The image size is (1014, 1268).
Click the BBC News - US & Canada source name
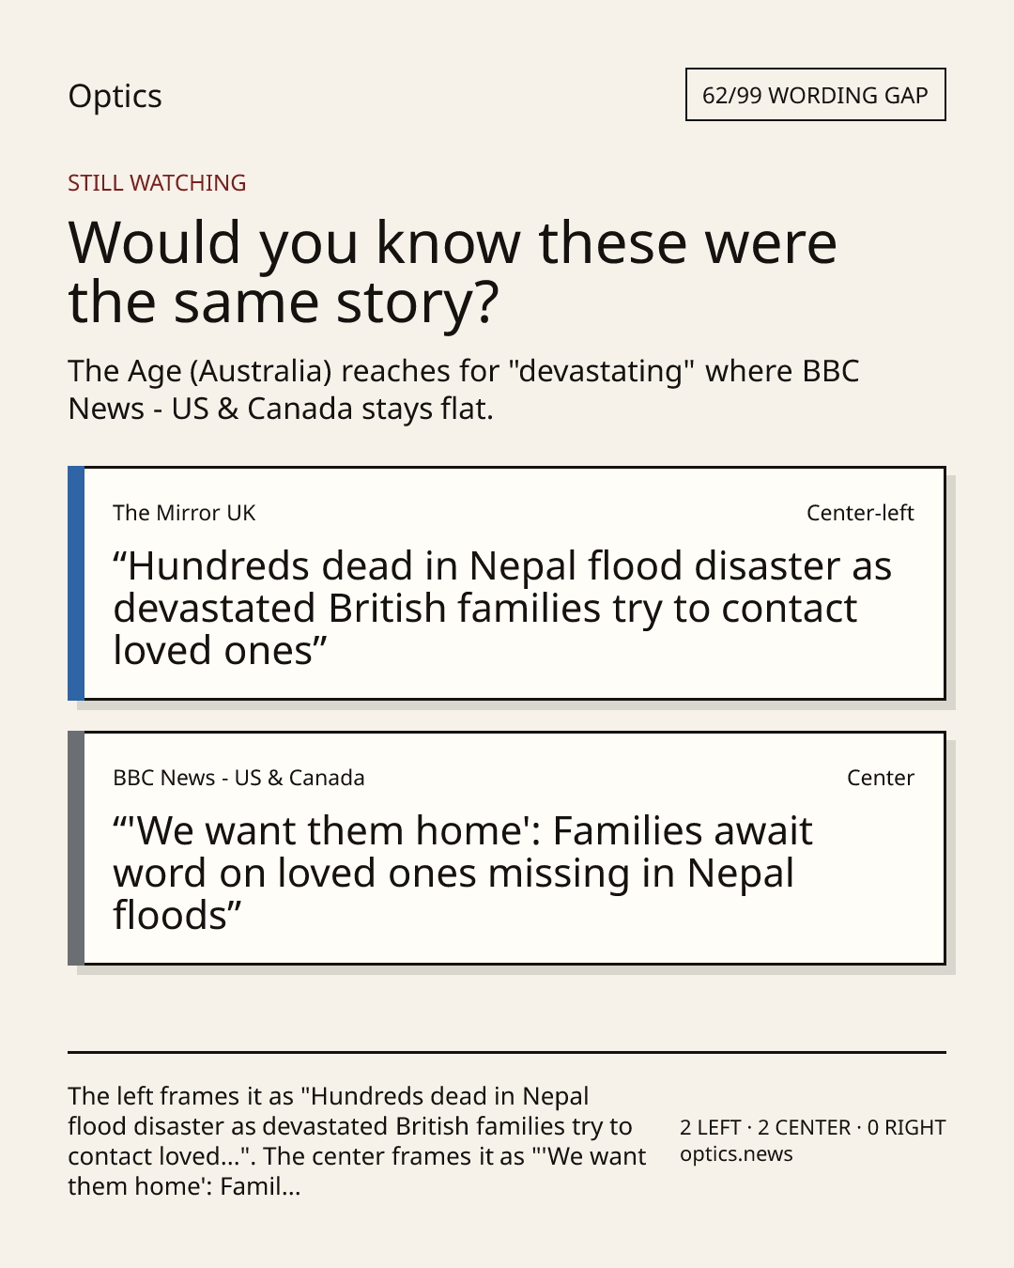238,778
